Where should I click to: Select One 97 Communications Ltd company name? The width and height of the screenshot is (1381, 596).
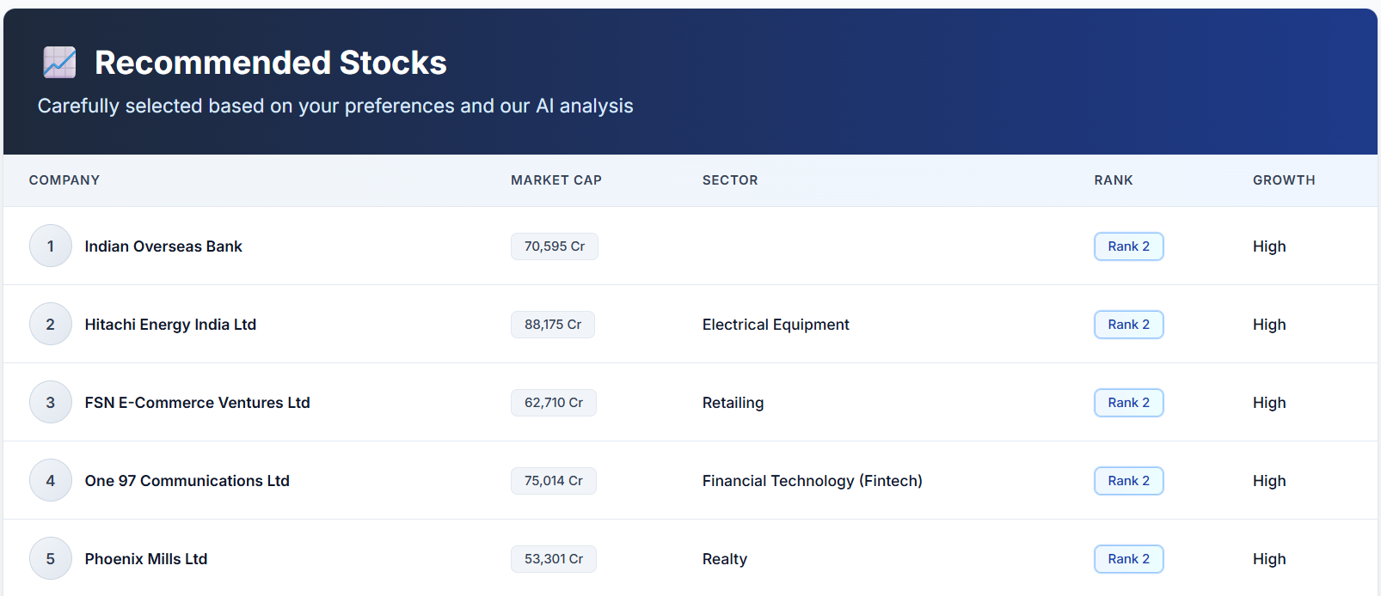[187, 481]
